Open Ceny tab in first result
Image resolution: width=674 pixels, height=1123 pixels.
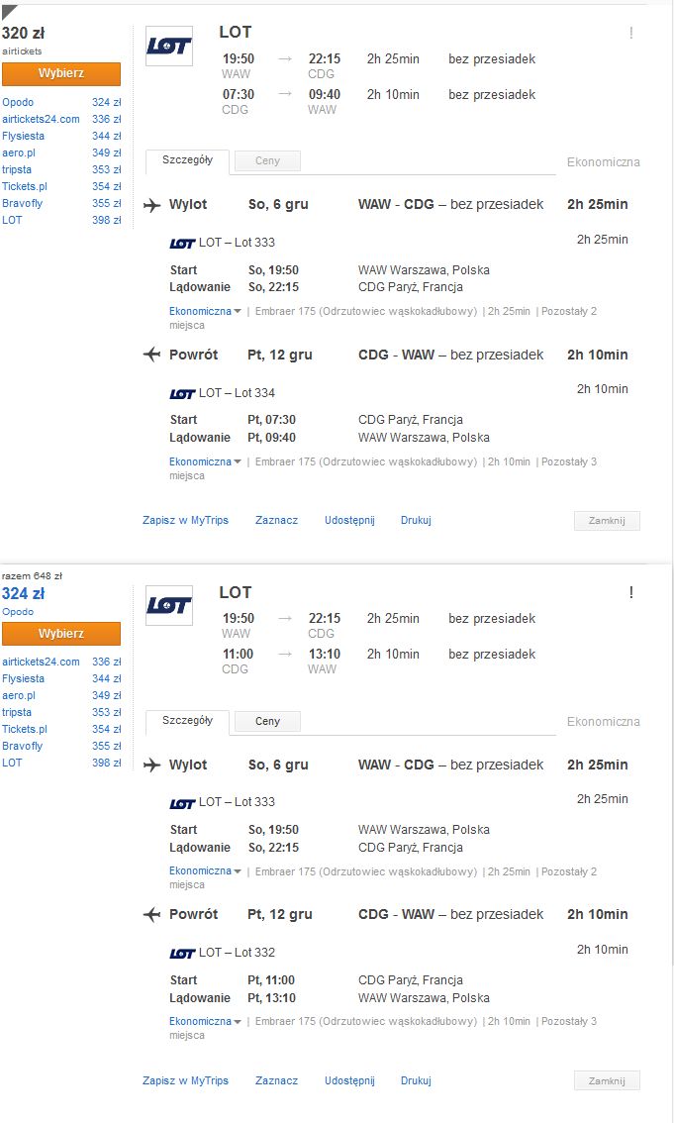[267, 161]
